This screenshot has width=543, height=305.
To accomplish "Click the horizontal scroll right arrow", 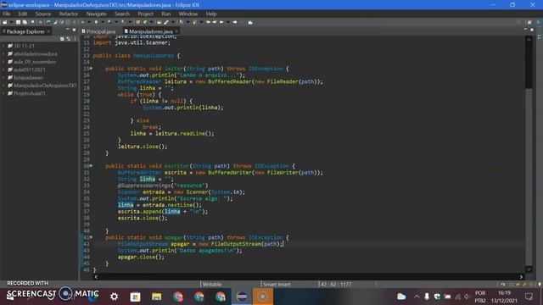I will (521, 277).
